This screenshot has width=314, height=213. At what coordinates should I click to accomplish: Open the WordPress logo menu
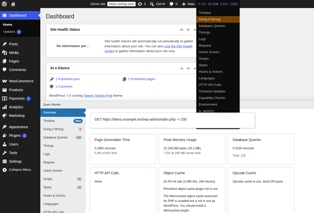coord(4,4)
